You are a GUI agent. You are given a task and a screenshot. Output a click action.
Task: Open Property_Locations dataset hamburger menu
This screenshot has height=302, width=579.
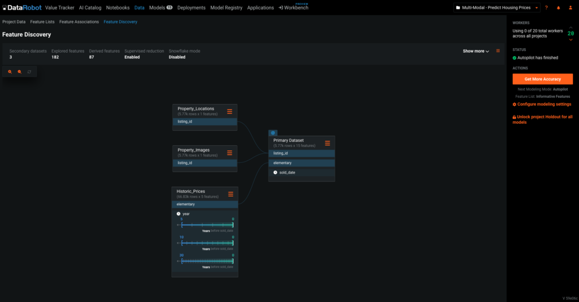230,111
